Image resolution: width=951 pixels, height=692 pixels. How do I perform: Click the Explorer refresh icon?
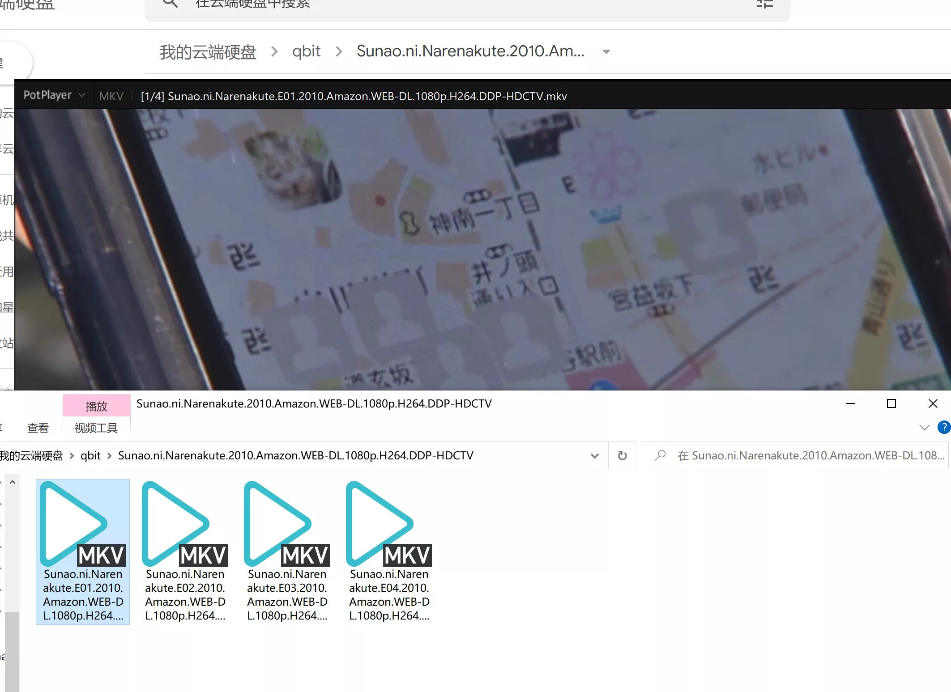622,455
